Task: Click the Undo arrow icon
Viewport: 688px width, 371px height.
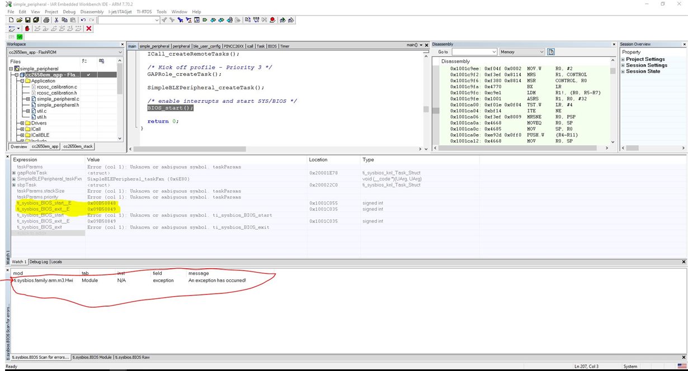Action: click(x=83, y=20)
